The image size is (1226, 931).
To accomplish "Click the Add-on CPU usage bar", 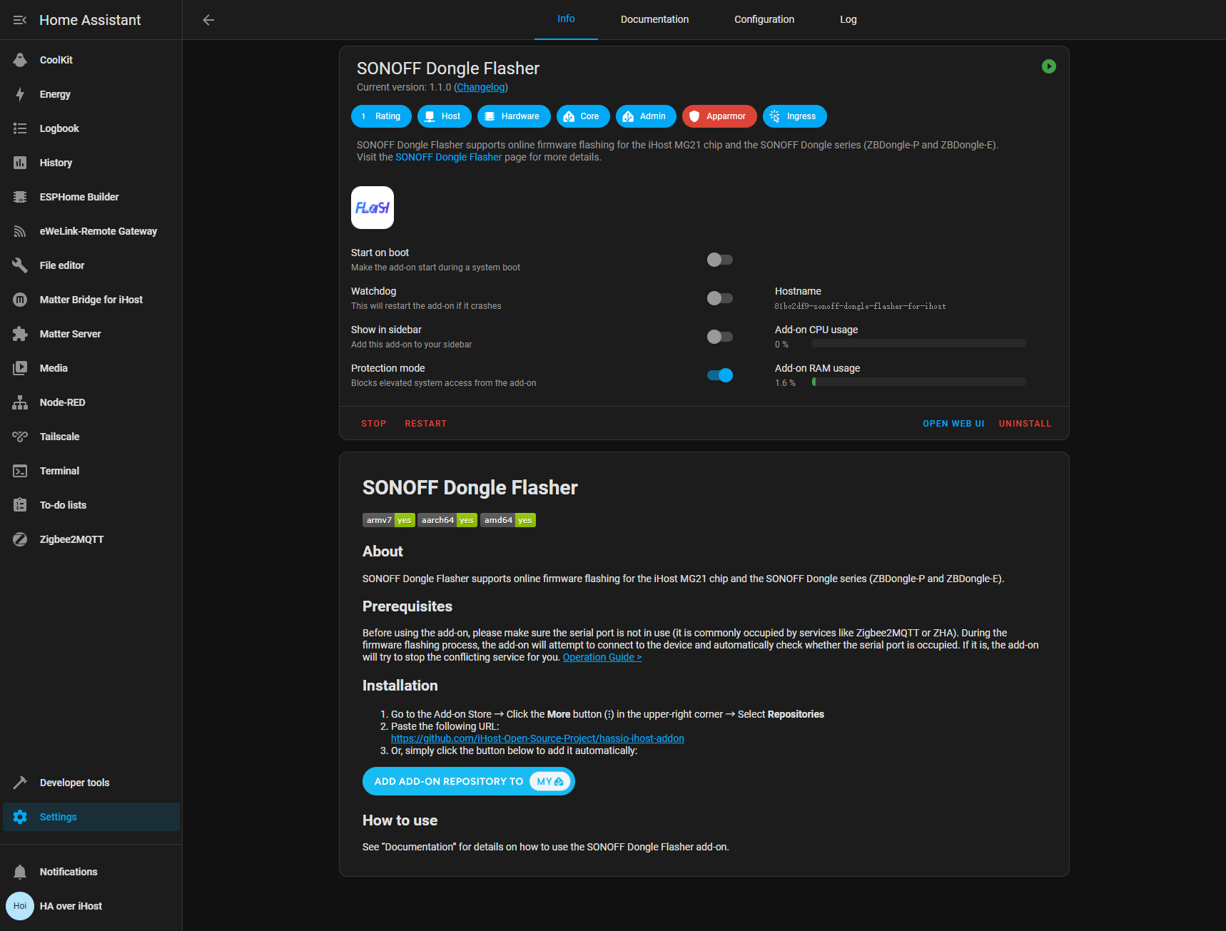I will [x=919, y=343].
